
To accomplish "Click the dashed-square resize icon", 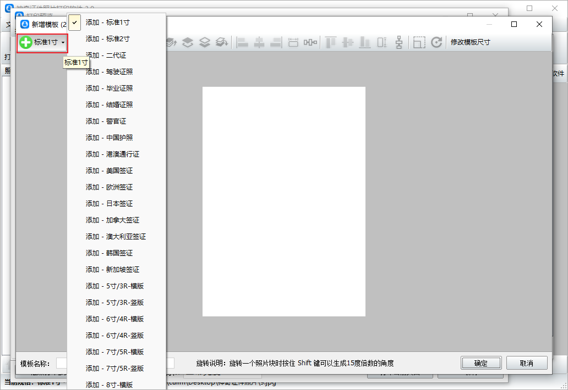I will (x=419, y=42).
